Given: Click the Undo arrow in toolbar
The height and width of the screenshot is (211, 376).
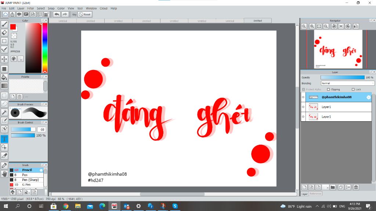Looking at the screenshot, I should click(x=57, y=14).
